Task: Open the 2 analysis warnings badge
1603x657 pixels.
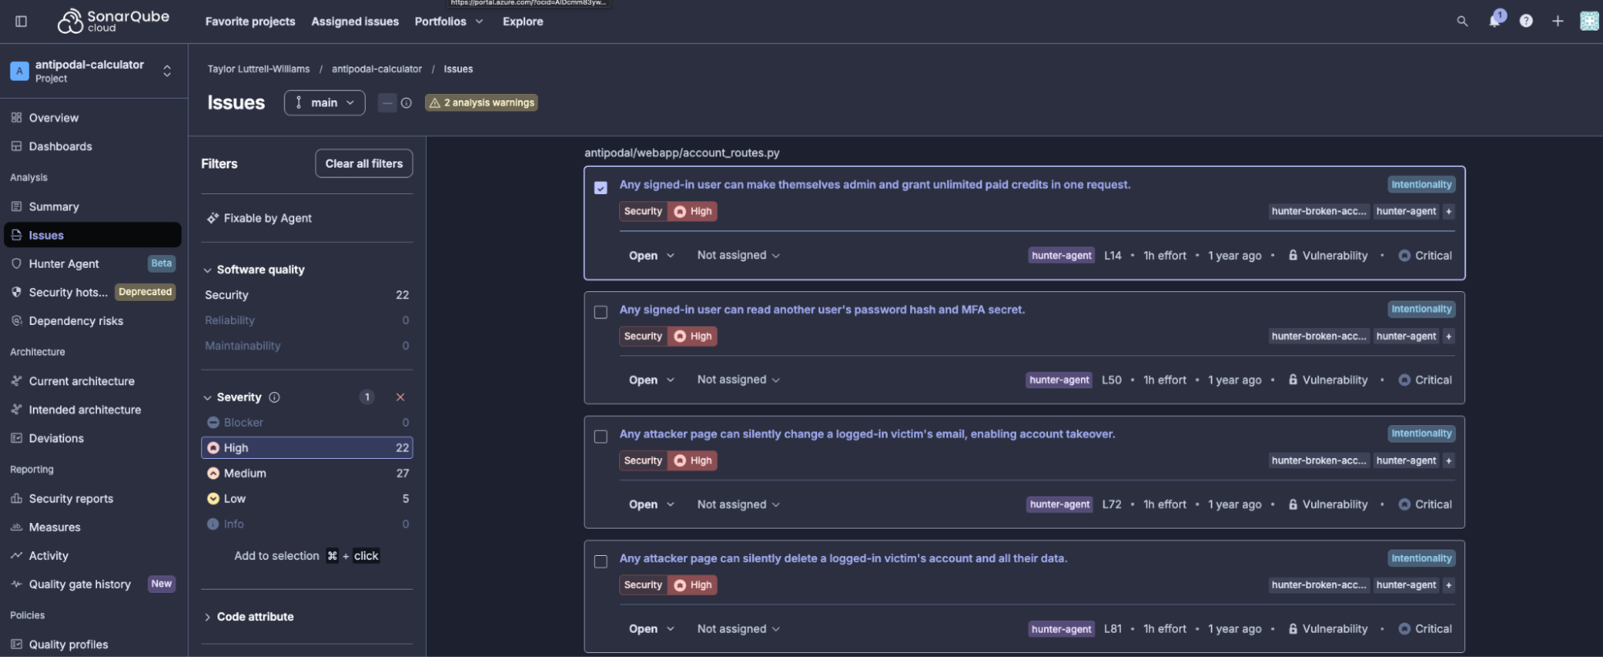Action: click(481, 103)
